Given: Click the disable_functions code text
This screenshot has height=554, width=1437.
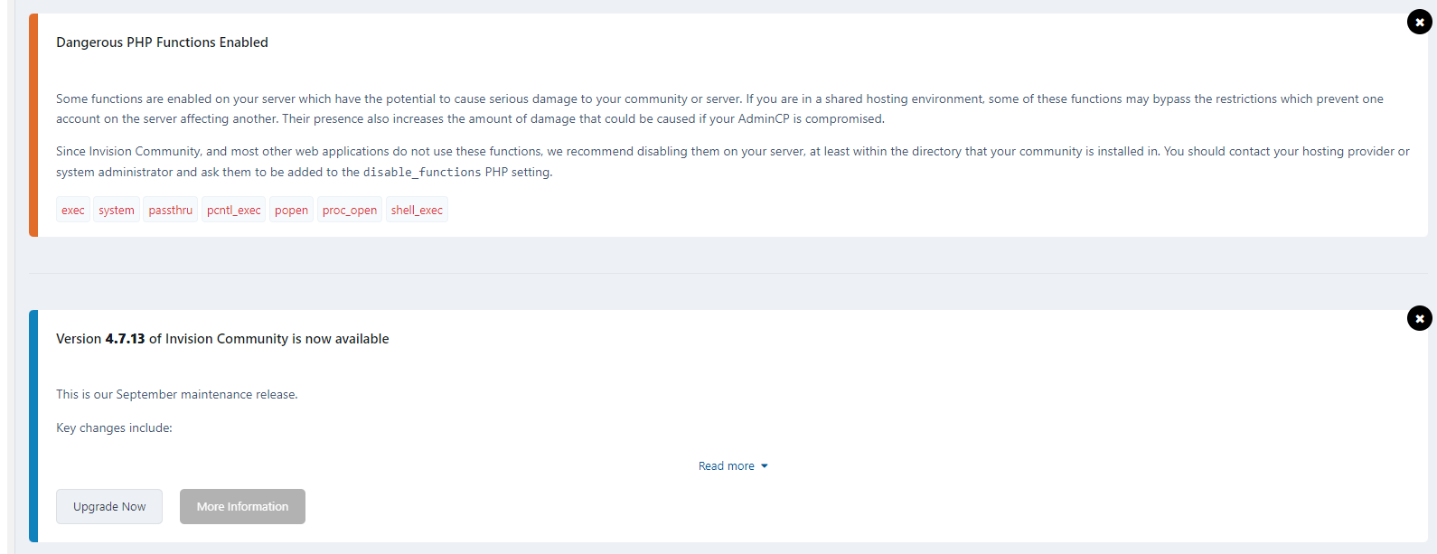Looking at the screenshot, I should click(x=422, y=173).
